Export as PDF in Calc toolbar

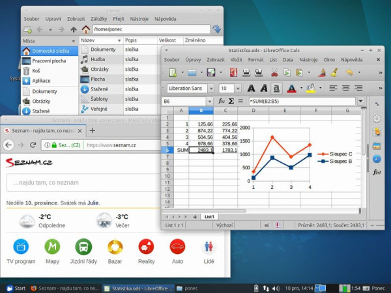pos(233,72)
